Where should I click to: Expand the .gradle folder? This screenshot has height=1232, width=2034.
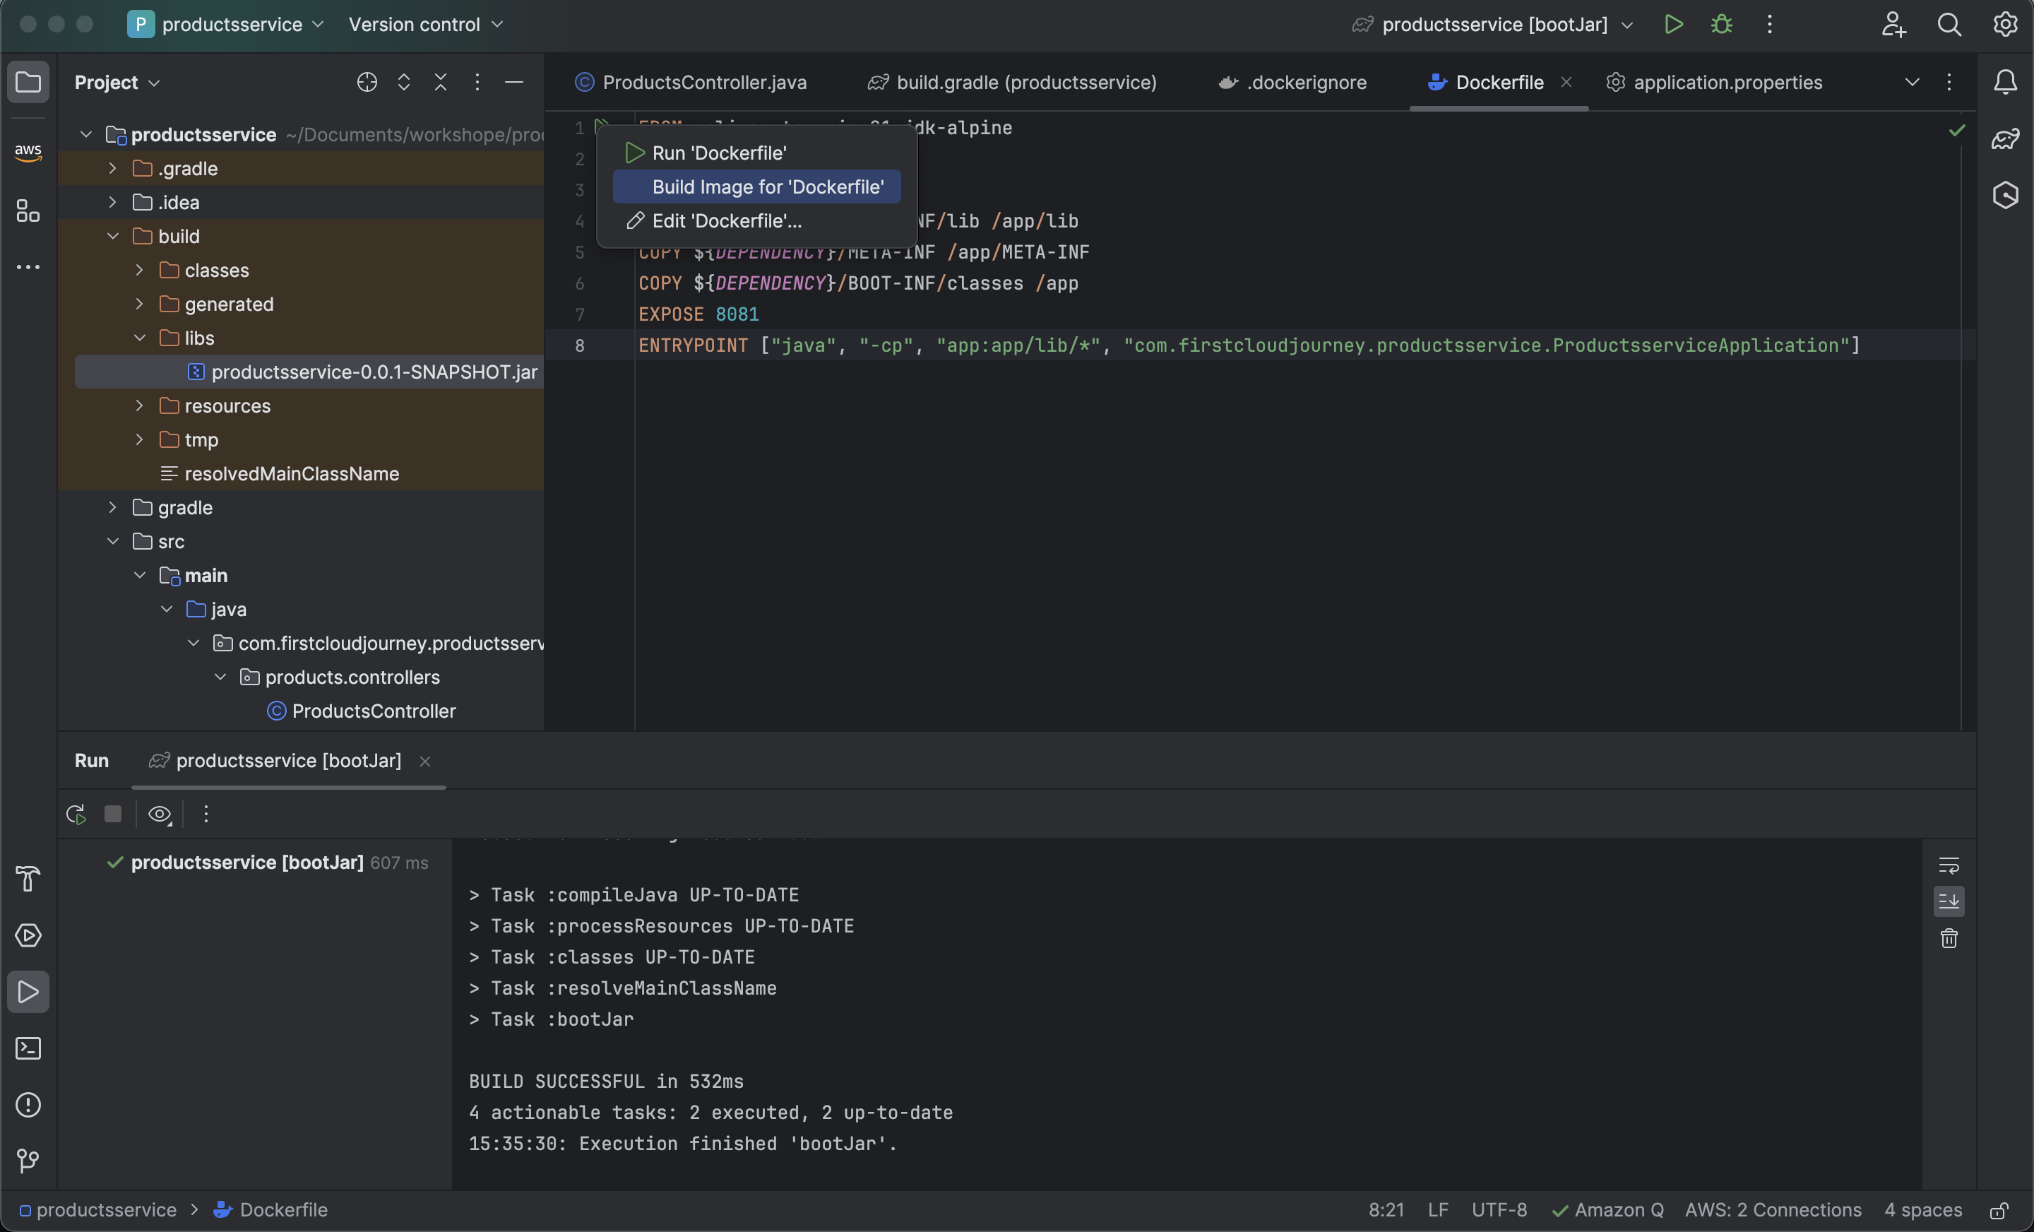pyautogui.click(x=113, y=168)
